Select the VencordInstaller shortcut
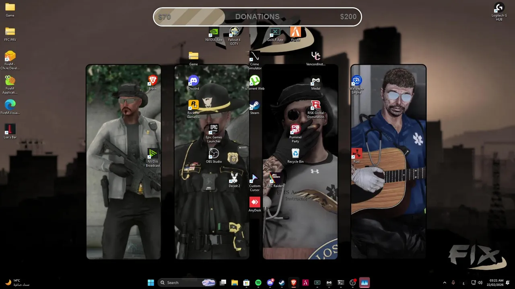Image resolution: width=515 pixels, height=289 pixels. point(316,59)
